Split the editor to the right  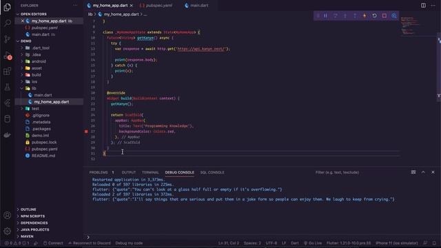coord(423,6)
